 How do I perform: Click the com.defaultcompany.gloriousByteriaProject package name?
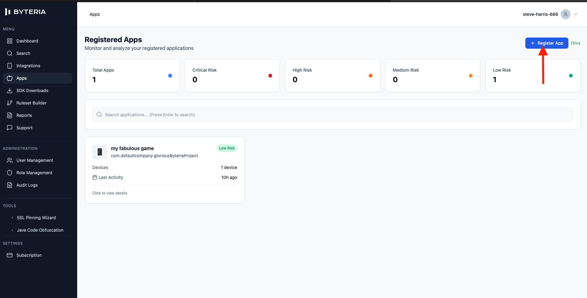154,156
